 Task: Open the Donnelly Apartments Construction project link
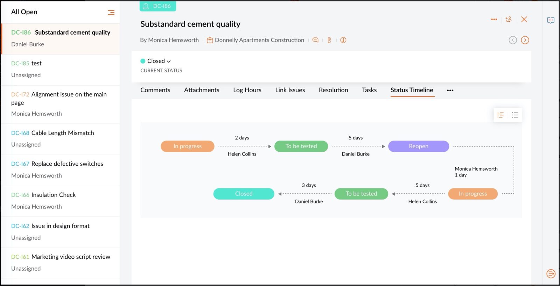pos(259,40)
